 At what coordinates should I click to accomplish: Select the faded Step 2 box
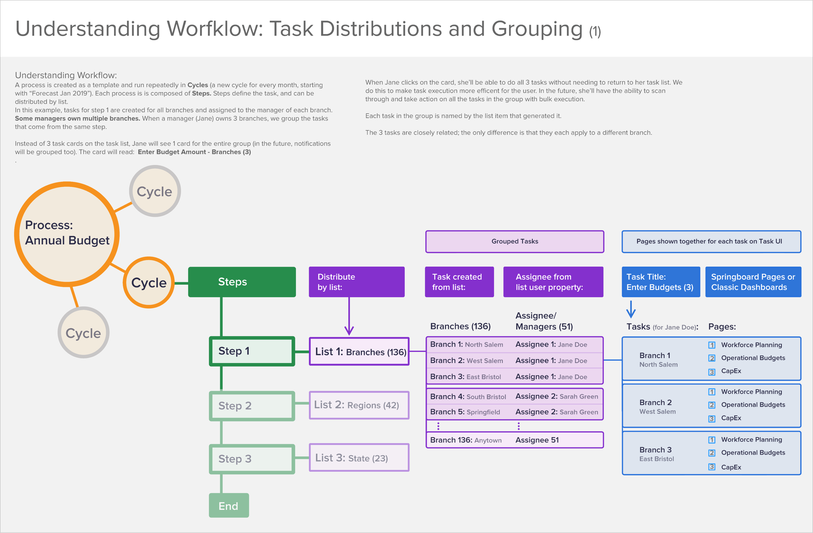point(252,406)
